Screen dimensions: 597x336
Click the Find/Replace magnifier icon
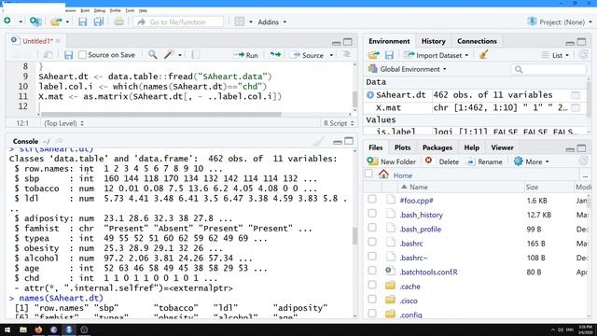[153, 55]
